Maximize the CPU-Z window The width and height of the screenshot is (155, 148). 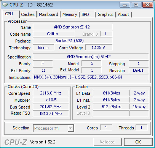tap(136, 5)
